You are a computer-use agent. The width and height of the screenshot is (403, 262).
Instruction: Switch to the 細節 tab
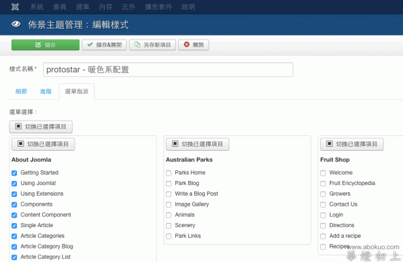(21, 91)
